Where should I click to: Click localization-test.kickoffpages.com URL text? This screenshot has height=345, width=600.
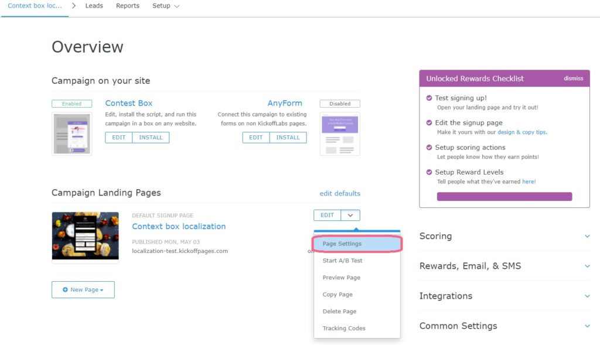[180, 251]
